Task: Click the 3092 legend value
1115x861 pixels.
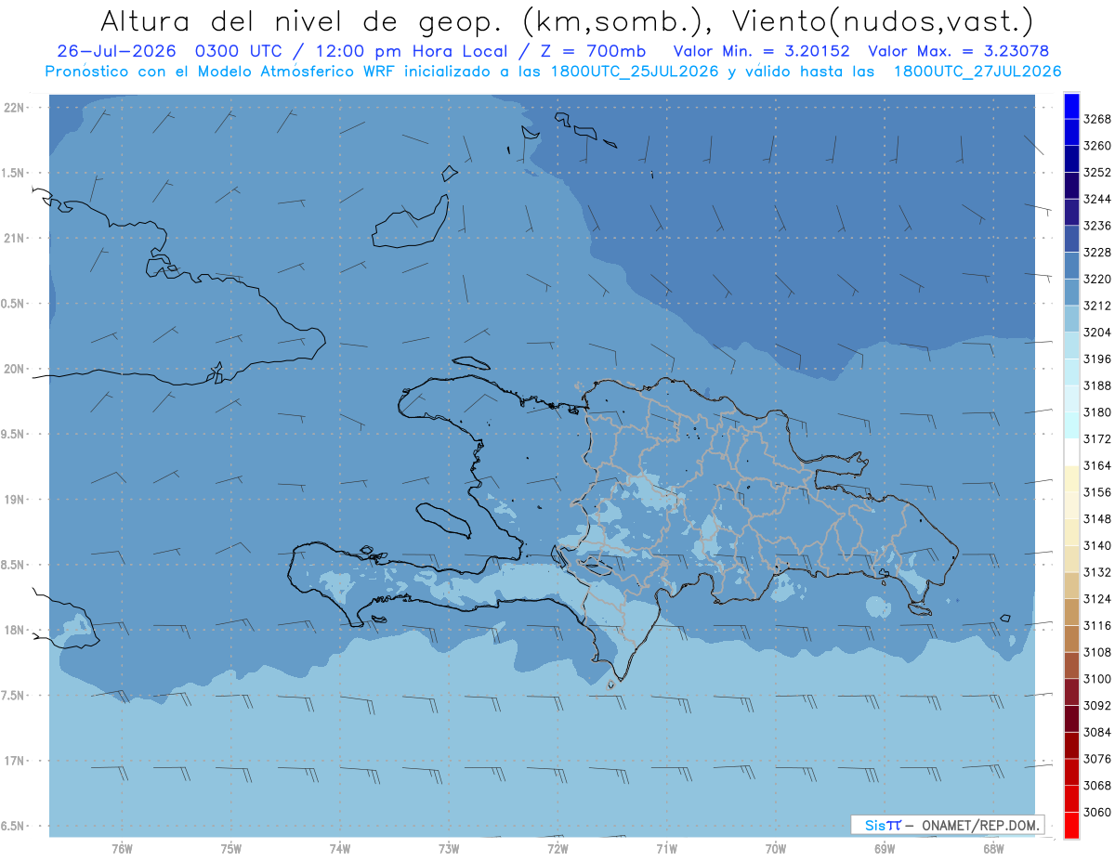Action: click(1097, 705)
